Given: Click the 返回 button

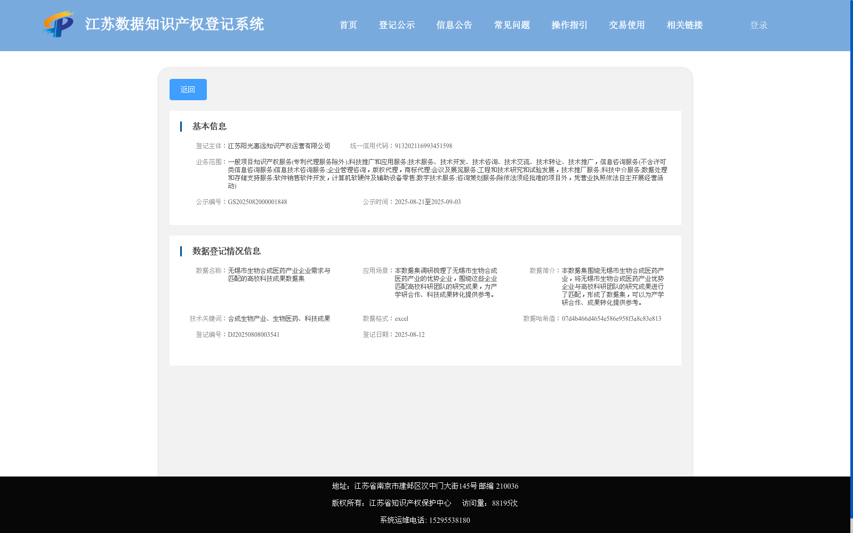Looking at the screenshot, I should click(x=188, y=90).
